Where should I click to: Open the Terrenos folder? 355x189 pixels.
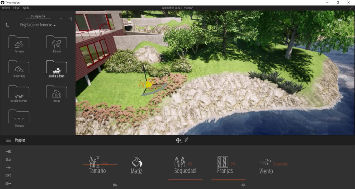19,43
